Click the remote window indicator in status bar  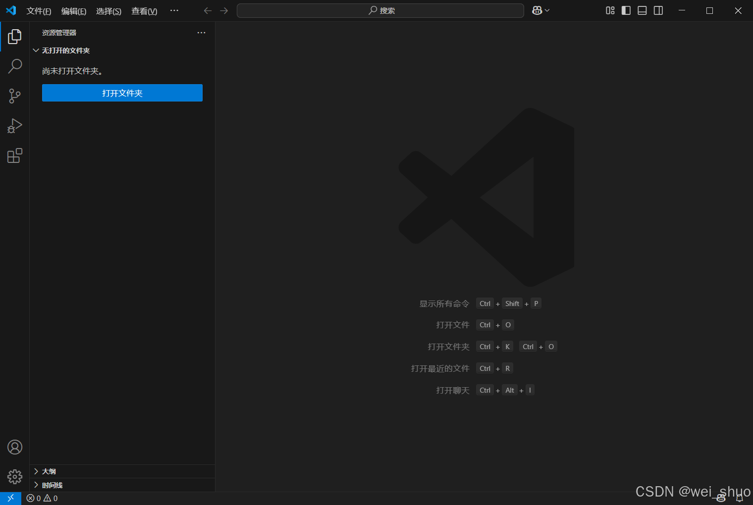pos(10,498)
